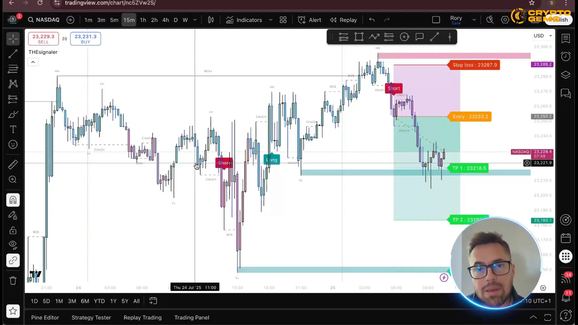578x325 pixels.
Task: Click the 23,231.3 BUY button
Action: 85,39
